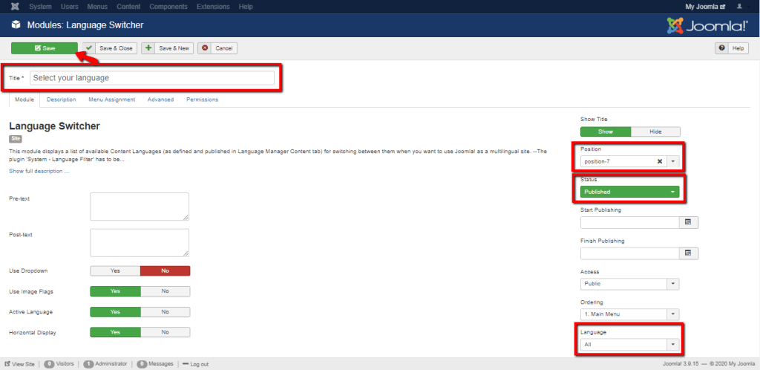Set Use Dropdown to No
Viewport: 760px width, 370px height.
point(166,270)
